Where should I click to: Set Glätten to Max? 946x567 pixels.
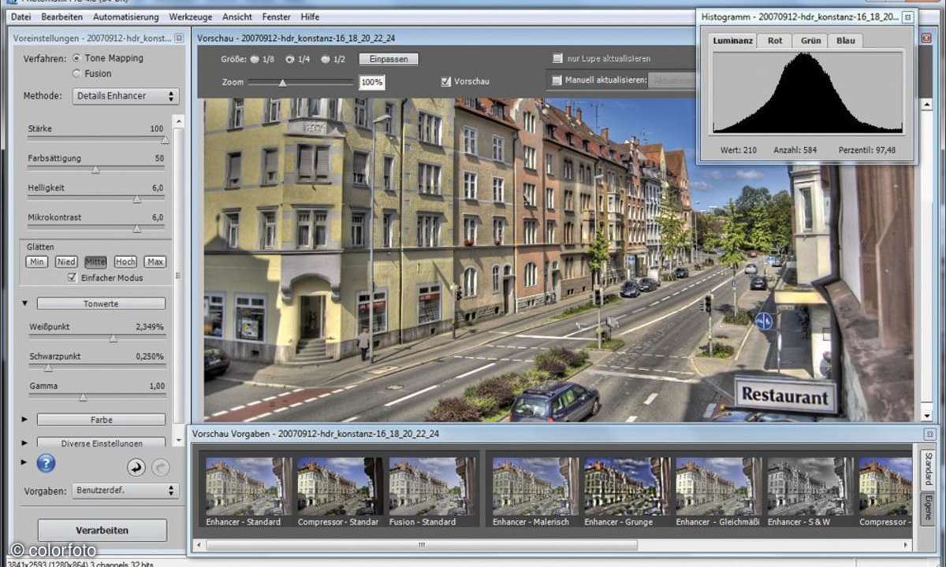155,262
